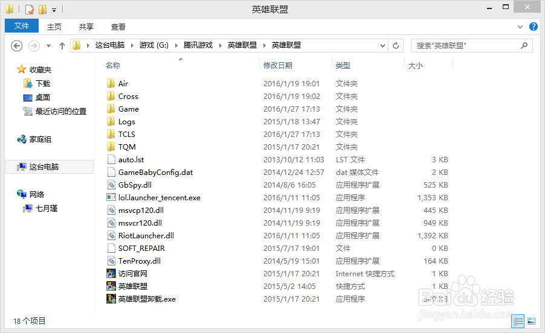Select 家庭组 in navigation pane

(40, 139)
